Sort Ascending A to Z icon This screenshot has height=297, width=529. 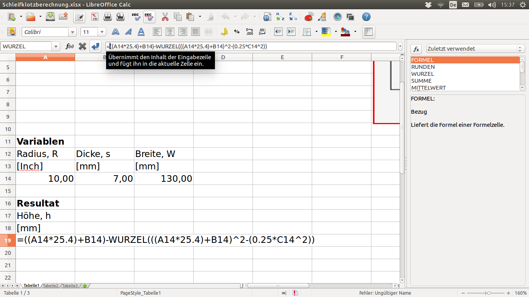(x=280, y=17)
